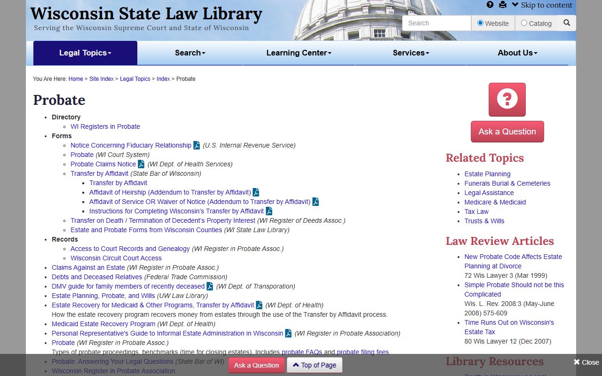The image size is (602, 376).
Task: Open New Probate Code Affects Estate Planning article
Action: point(513,261)
